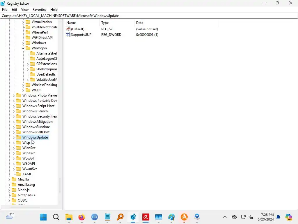The width and height of the screenshot is (298, 224).
Task: Select the mozilla.org key
Action: click(26, 185)
